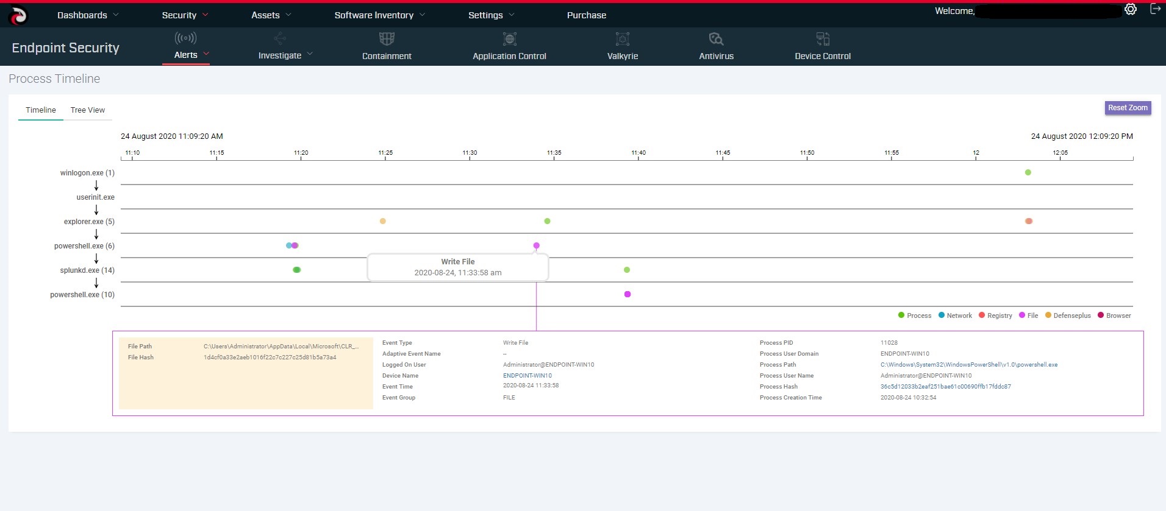Click the file hash value 1d4cf0a33e2aeb...
1166x511 pixels.
pos(270,358)
